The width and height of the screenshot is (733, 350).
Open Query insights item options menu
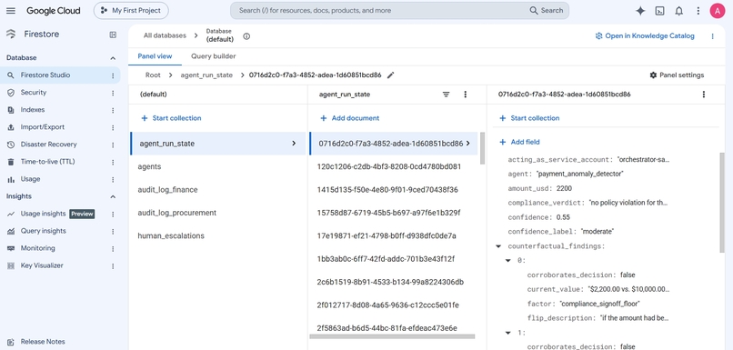click(113, 231)
